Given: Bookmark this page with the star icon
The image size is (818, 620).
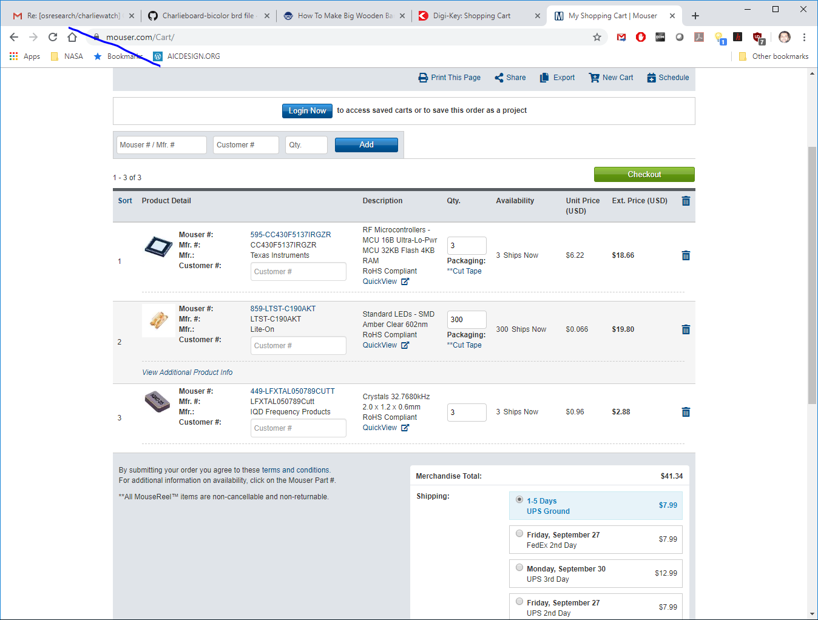Looking at the screenshot, I should pyautogui.click(x=597, y=37).
